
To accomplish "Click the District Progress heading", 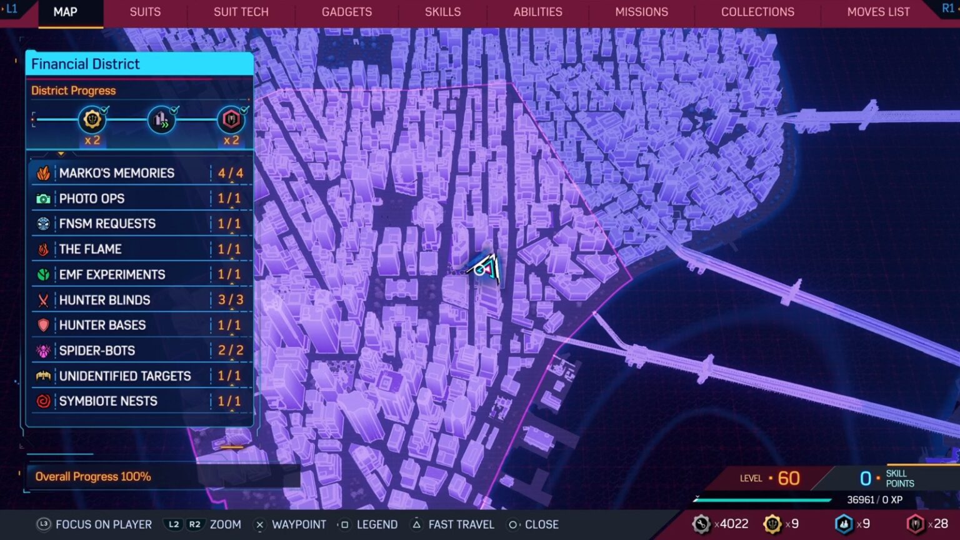I will (x=74, y=91).
